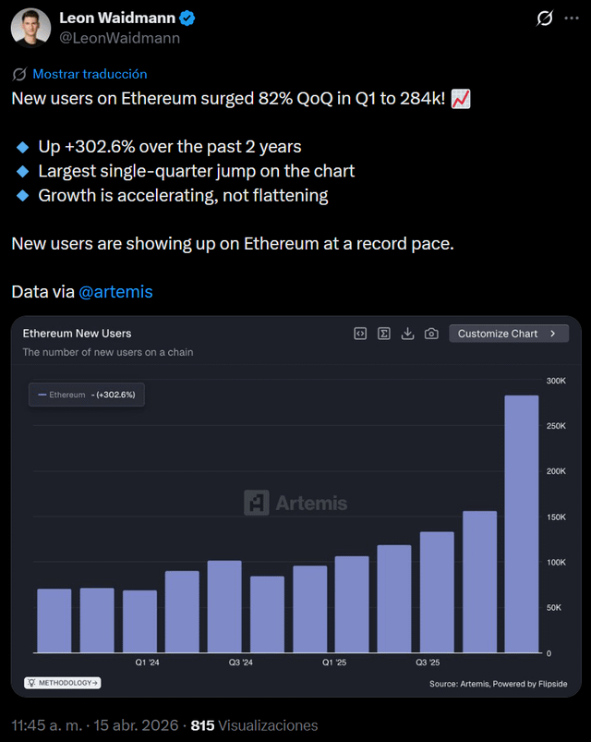Click the embed code icon on chart

(x=360, y=334)
